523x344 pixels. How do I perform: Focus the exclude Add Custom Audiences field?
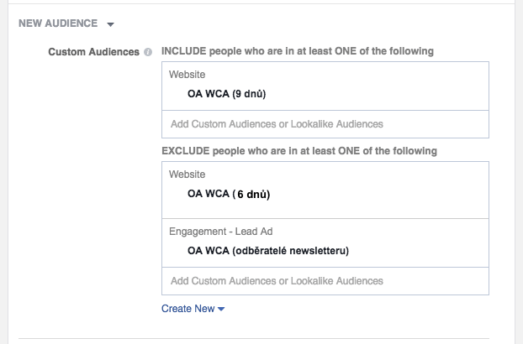click(325, 281)
